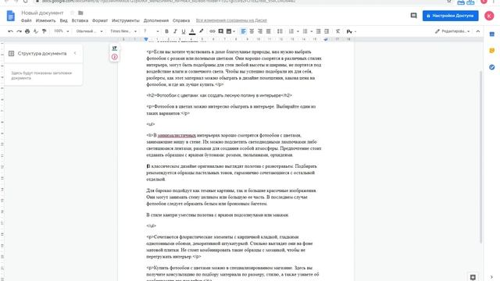Click the text add-on icon beside the page

(115, 48)
